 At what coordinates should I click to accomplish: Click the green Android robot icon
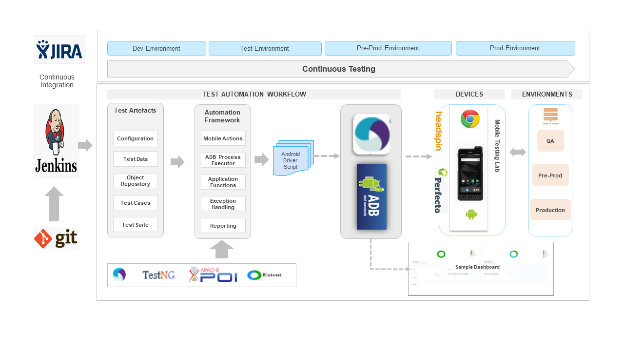pos(471,214)
